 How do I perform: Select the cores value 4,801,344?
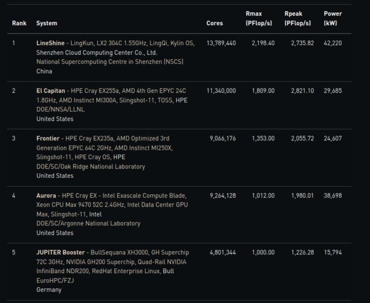pyautogui.click(x=223, y=253)
